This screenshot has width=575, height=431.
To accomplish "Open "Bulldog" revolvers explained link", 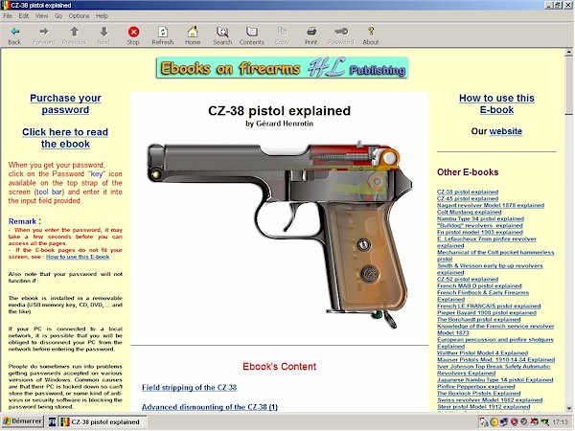I will pyautogui.click(x=480, y=225).
